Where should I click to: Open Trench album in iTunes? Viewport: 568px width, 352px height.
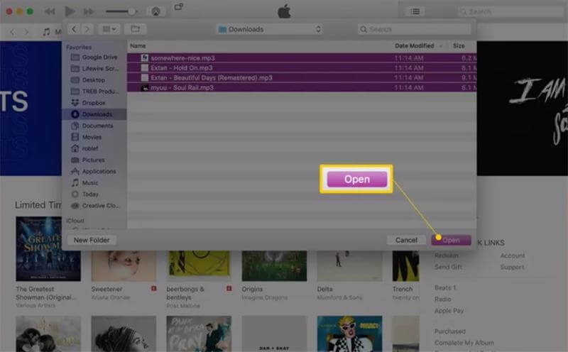(405, 266)
